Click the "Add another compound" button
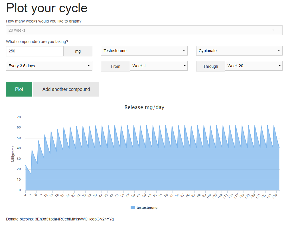Viewport: 294px width, 229px height. pos(66,89)
